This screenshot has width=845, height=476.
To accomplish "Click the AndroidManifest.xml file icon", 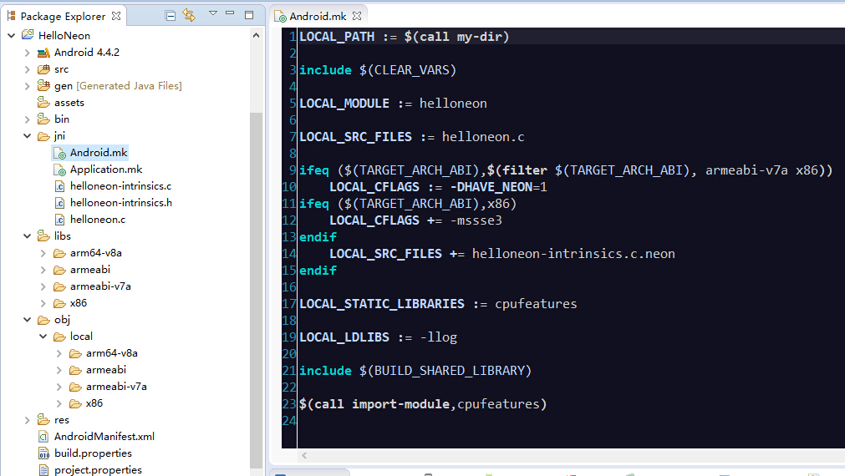I will click(43, 437).
